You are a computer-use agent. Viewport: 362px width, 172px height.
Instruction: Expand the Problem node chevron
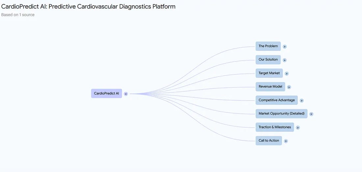pyautogui.click(x=285, y=47)
